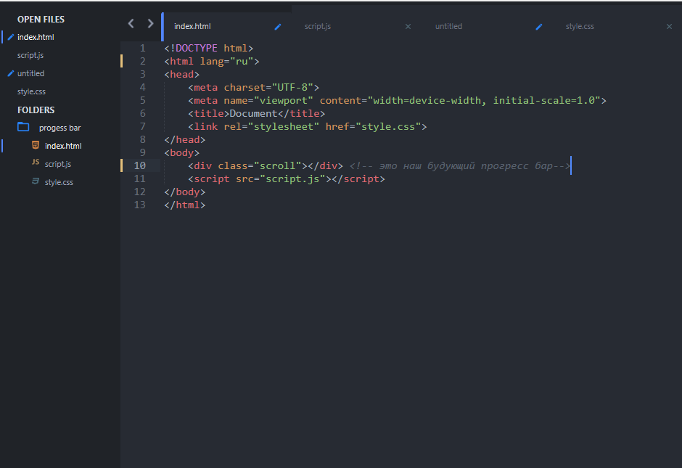
Task: Click line number 1 in the gutter
Action: [x=143, y=49]
